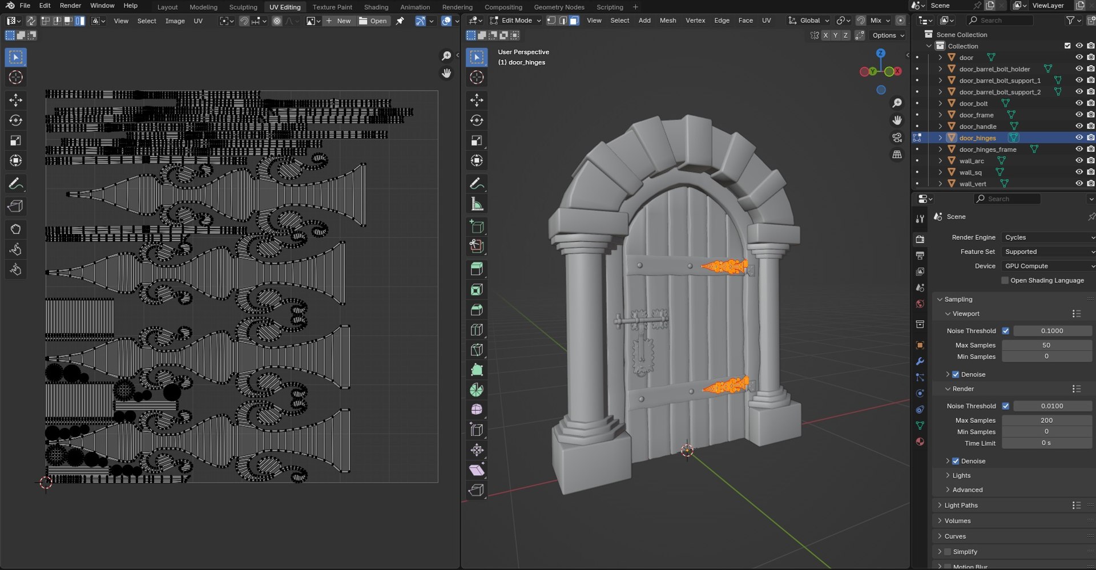
Task: Hide door_handle object in viewport
Action: coord(1079,126)
